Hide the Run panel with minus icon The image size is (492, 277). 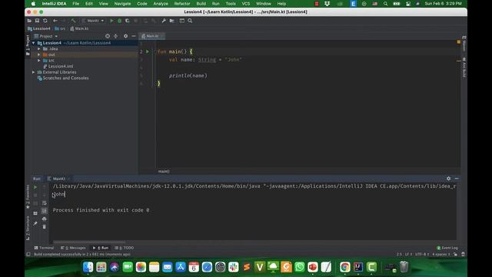(x=457, y=179)
